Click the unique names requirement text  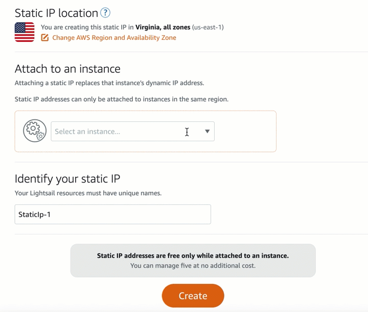(x=88, y=193)
